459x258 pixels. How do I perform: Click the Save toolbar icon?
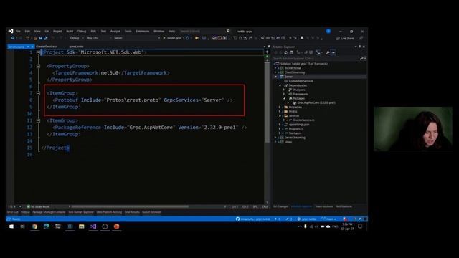(x=41, y=38)
